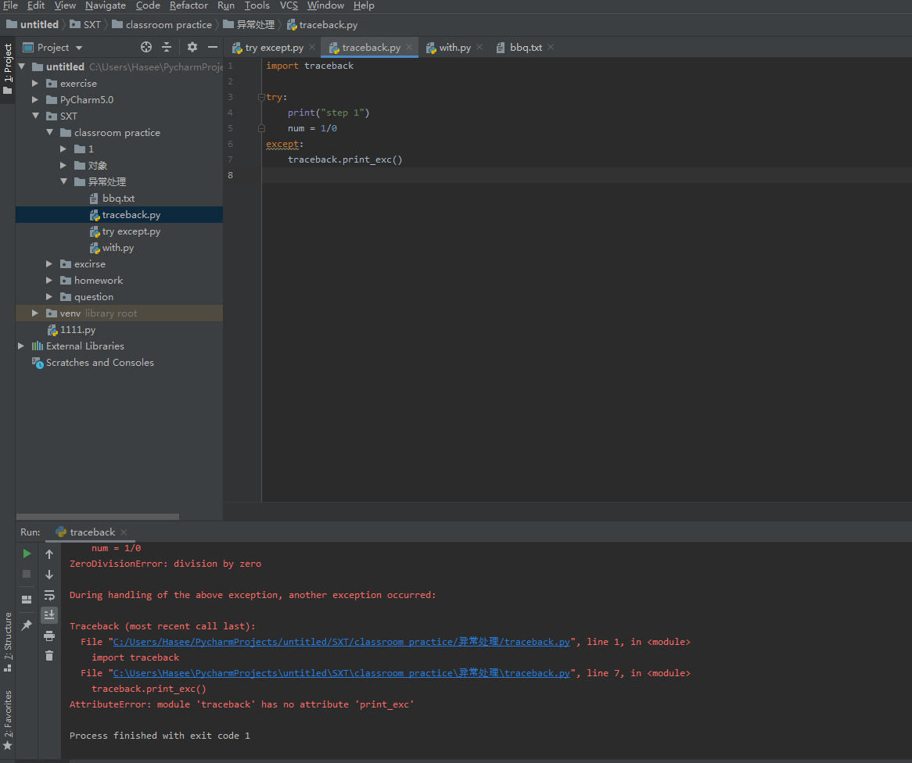Open the File menu
This screenshot has width=912, height=763.
(x=10, y=5)
